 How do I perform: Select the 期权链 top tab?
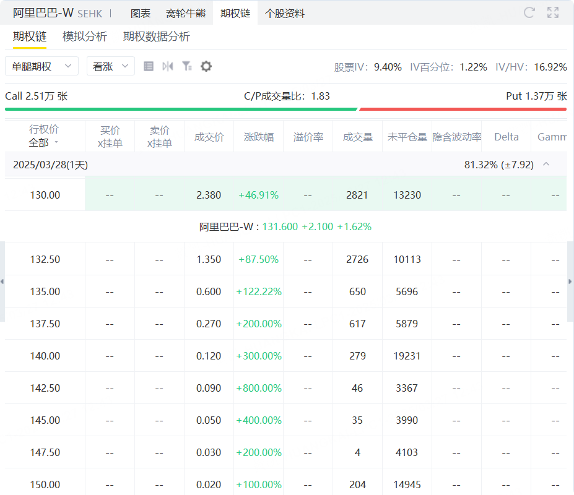pos(235,13)
